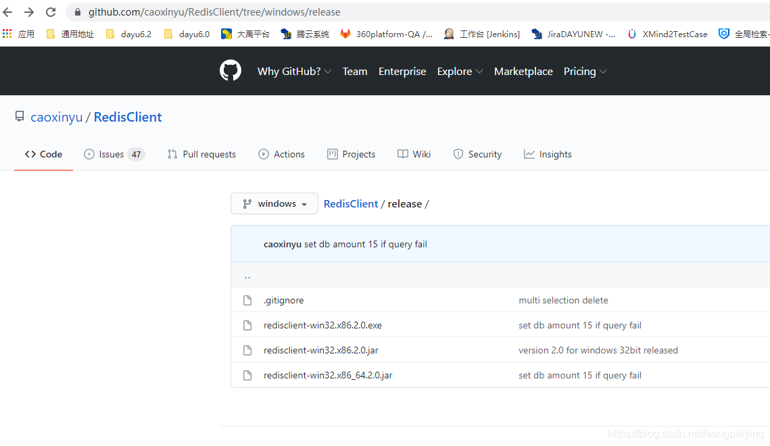Go back using the browser back arrow
The image size is (770, 446).
(7, 11)
